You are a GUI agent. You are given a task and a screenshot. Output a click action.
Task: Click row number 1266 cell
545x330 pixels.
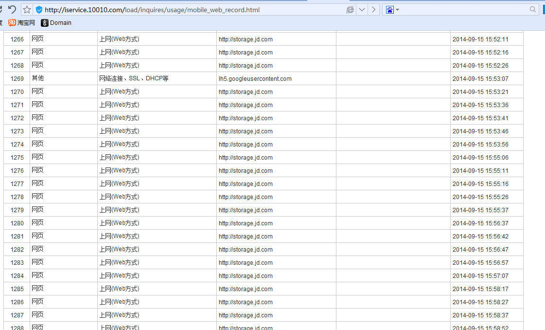point(17,39)
